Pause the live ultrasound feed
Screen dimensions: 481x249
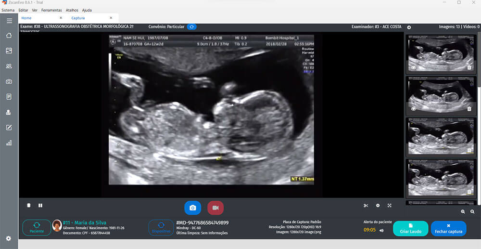tap(40, 205)
